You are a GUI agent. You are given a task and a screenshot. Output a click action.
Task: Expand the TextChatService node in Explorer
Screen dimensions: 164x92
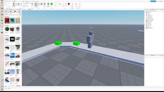pyautogui.click(x=145, y=28)
